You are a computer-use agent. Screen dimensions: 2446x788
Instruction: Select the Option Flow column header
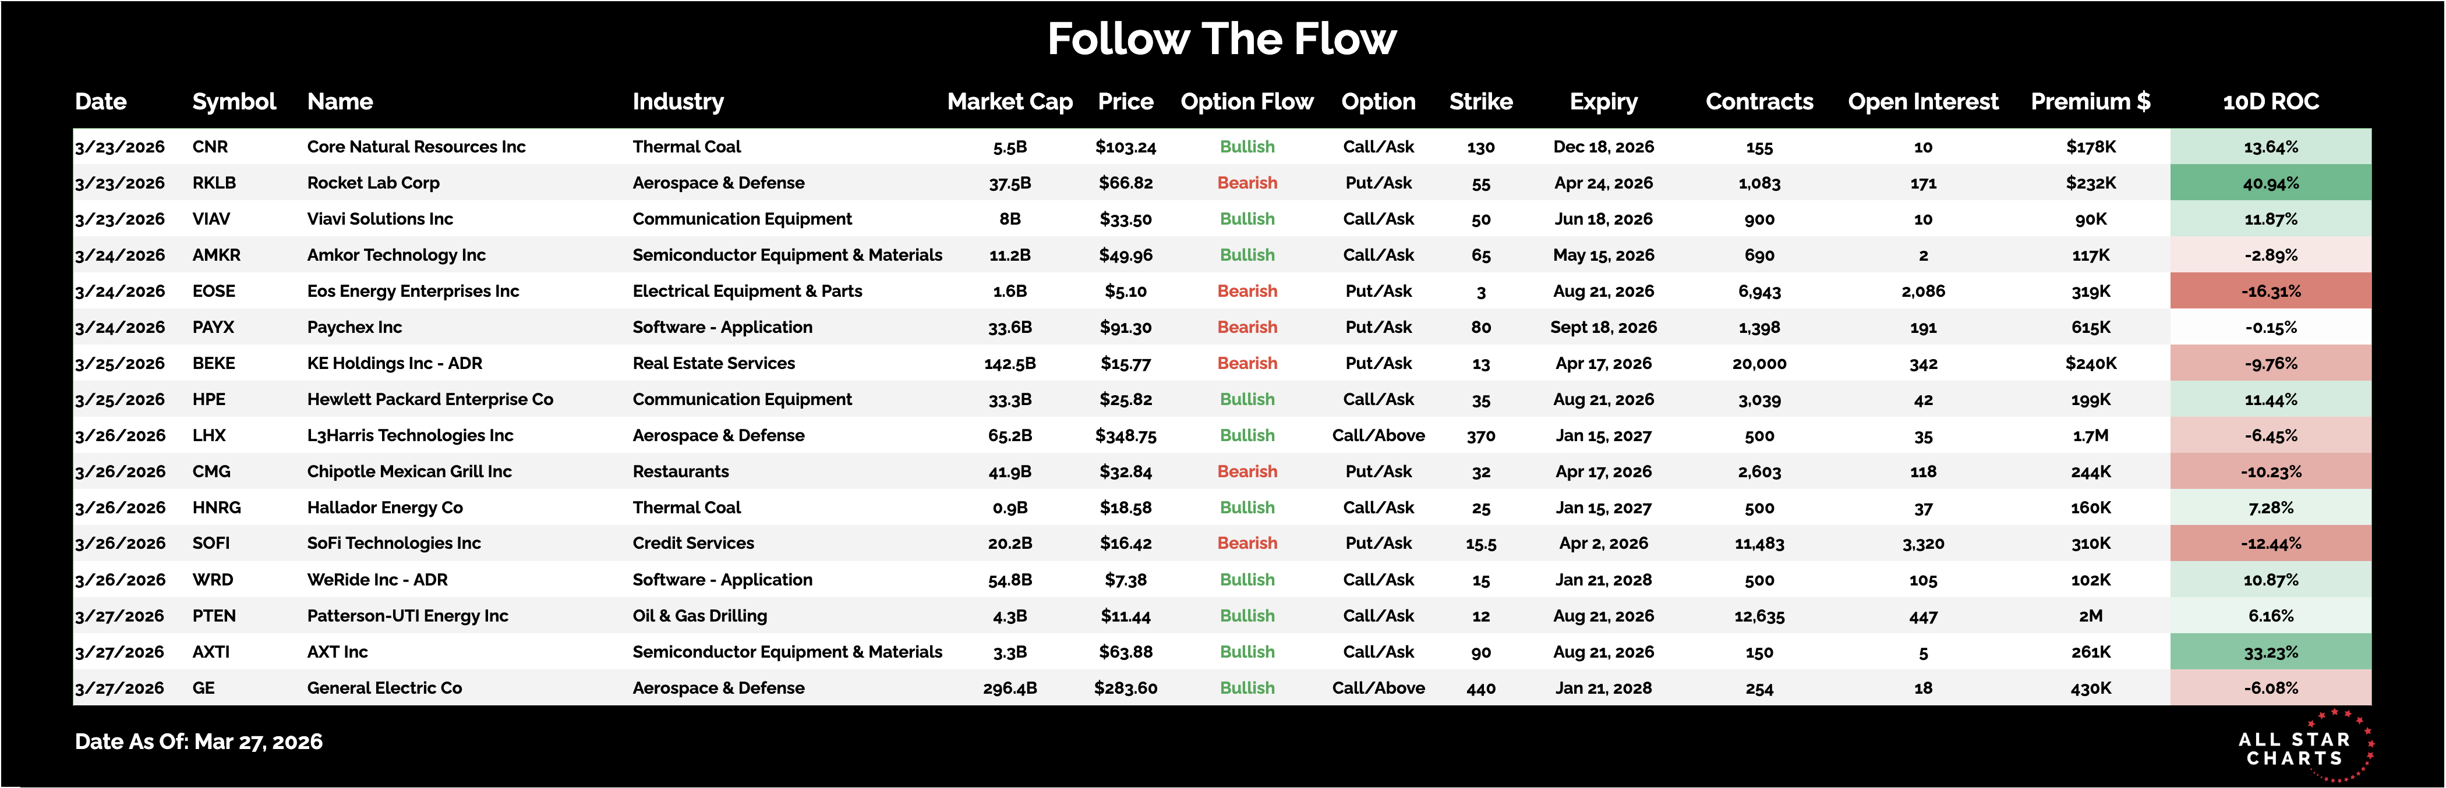[x=1247, y=102]
